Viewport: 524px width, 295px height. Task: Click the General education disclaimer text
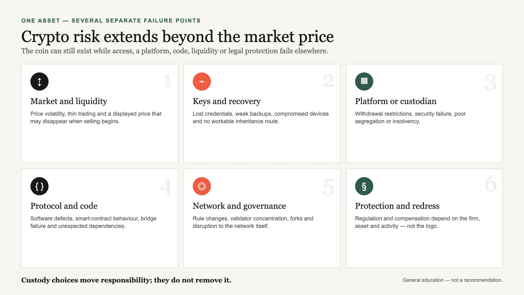tap(453, 280)
